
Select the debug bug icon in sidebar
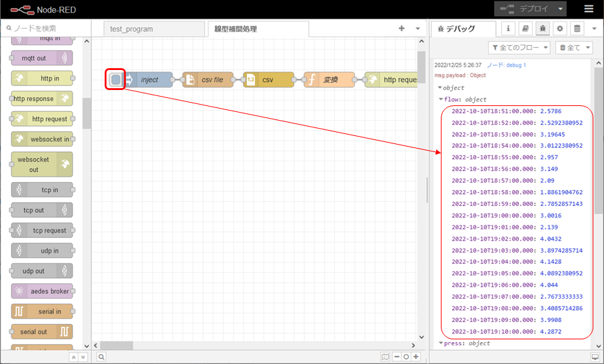tap(543, 29)
